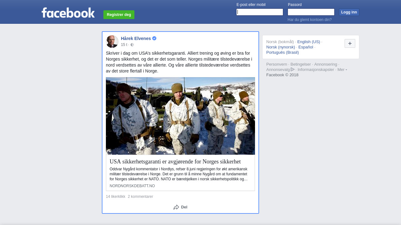Open the forgotten account link

point(310,20)
